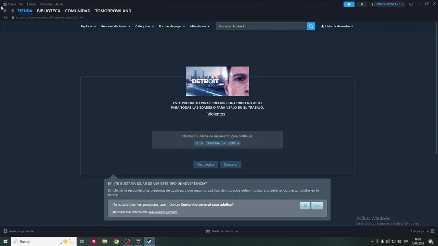Open the Ver menu

(21, 4)
